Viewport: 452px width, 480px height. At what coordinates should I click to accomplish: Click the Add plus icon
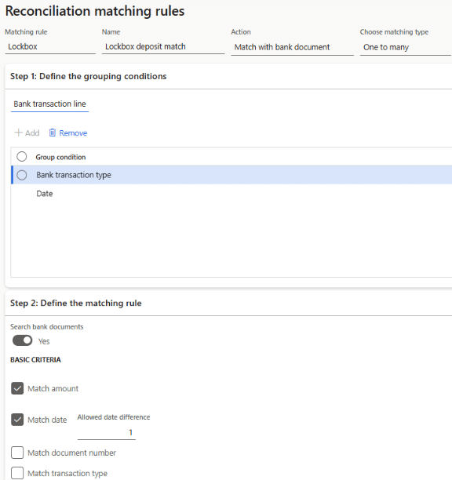coord(18,133)
